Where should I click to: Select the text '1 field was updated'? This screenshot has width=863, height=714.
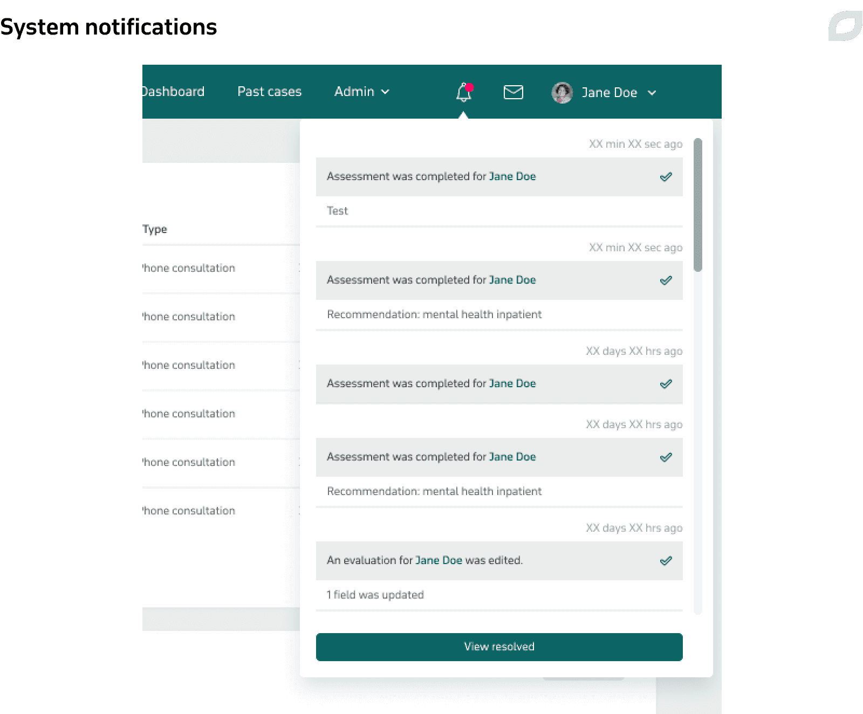[x=375, y=595]
